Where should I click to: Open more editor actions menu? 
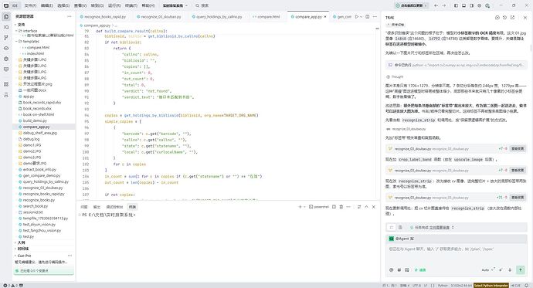point(375,17)
